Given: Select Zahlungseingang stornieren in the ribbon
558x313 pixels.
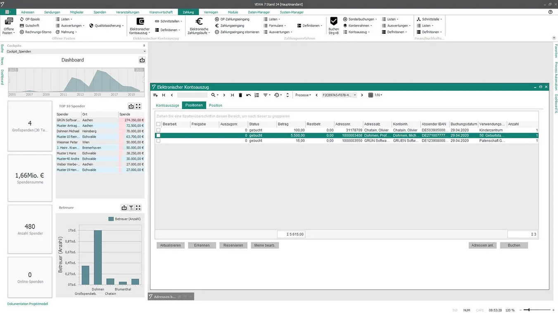Looking at the screenshot, I should pyautogui.click(x=237, y=32).
